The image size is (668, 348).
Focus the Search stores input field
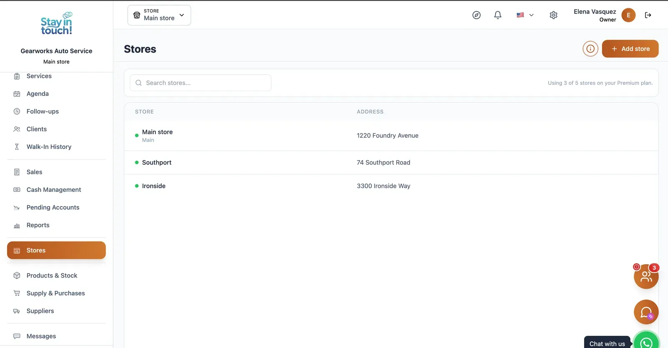200,83
